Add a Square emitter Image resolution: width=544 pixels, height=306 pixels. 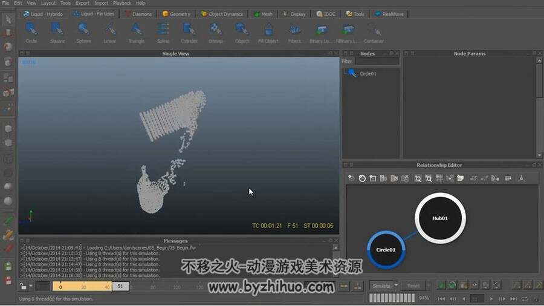click(57, 33)
